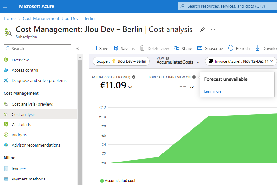Click the Budgets circular icon
277x185 pixels.
tap(6, 135)
